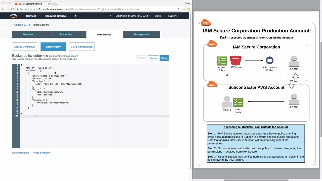Reload the S3 console page

(x=12, y=9)
